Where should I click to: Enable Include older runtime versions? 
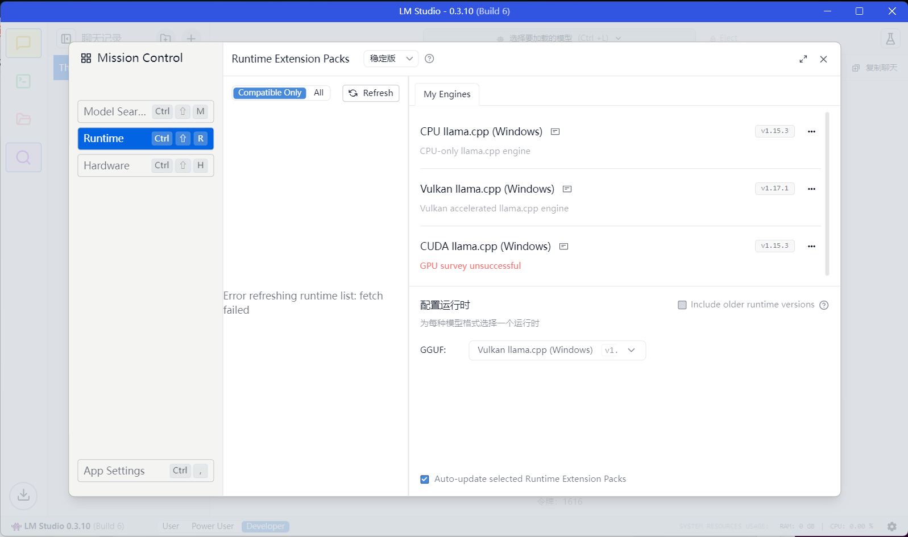(x=682, y=305)
